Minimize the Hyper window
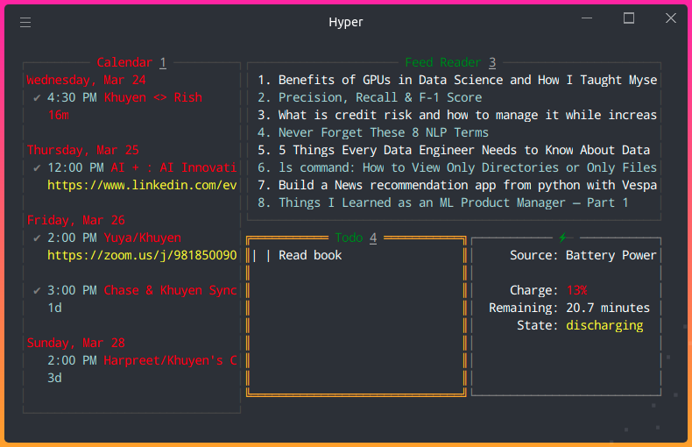The width and height of the screenshot is (692, 447). click(x=587, y=18)
